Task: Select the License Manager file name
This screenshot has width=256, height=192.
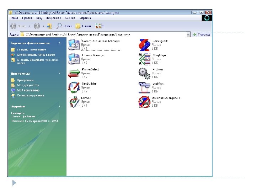Action: point(93,55)
